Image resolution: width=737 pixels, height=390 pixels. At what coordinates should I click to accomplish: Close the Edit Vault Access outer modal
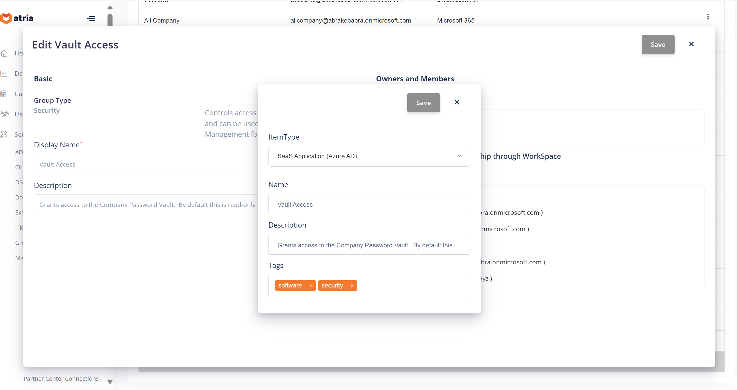[692, 44]
